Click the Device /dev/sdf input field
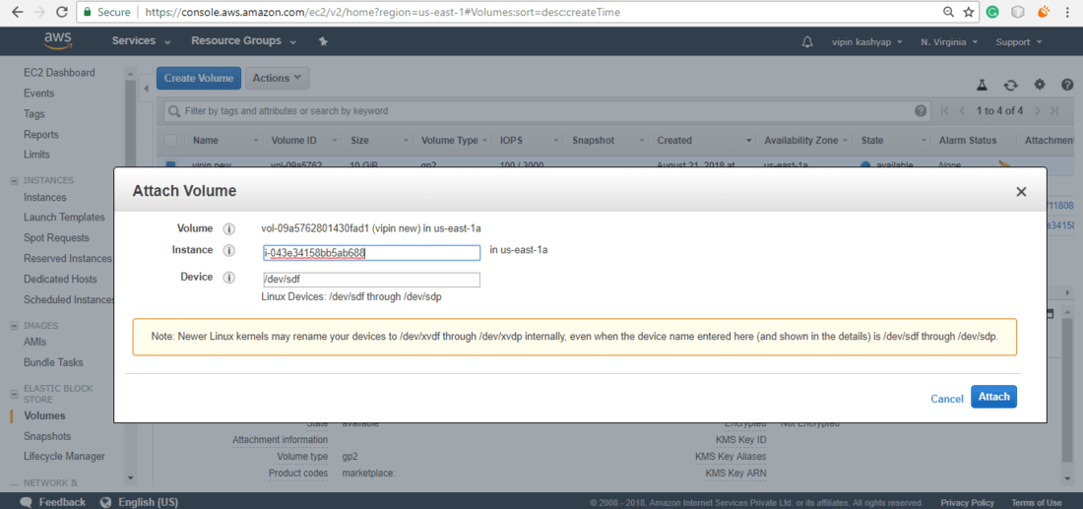Image resolution: width=1083 pixels, height=509 pixels. point(371,280)
